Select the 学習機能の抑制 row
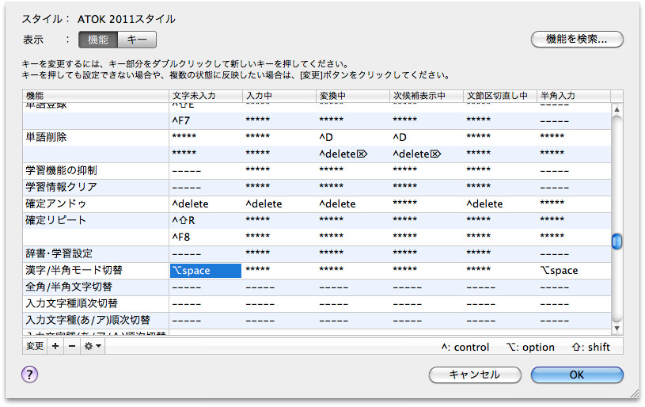Image resolution: width=645 pixels, height=407 pixels. click(317, 171)
